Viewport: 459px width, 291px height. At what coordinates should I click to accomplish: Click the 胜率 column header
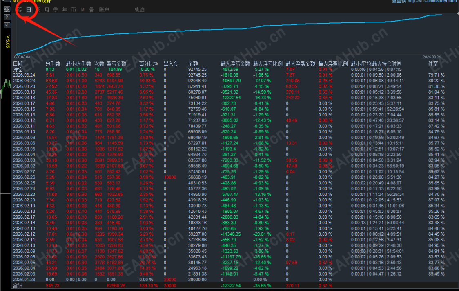tap(433, 63)
